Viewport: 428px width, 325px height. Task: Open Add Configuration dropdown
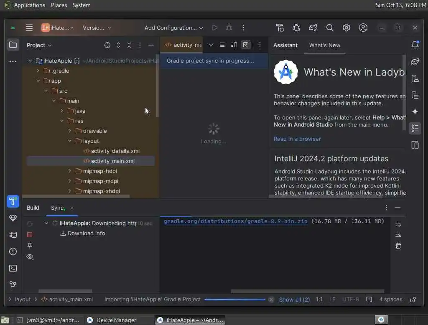174,28
